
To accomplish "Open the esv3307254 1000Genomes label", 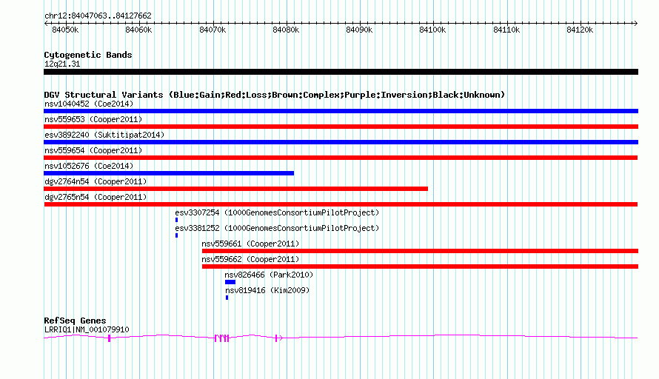I will pos(277,212).
